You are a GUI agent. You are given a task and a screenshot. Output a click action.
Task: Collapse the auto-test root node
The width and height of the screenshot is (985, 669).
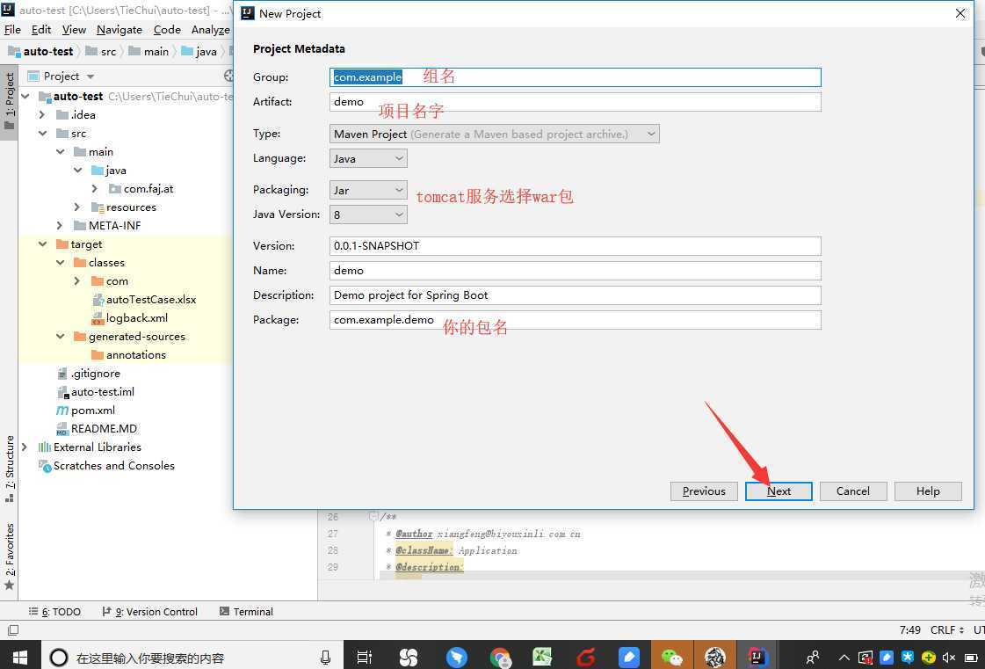click(x=25, y=96)
